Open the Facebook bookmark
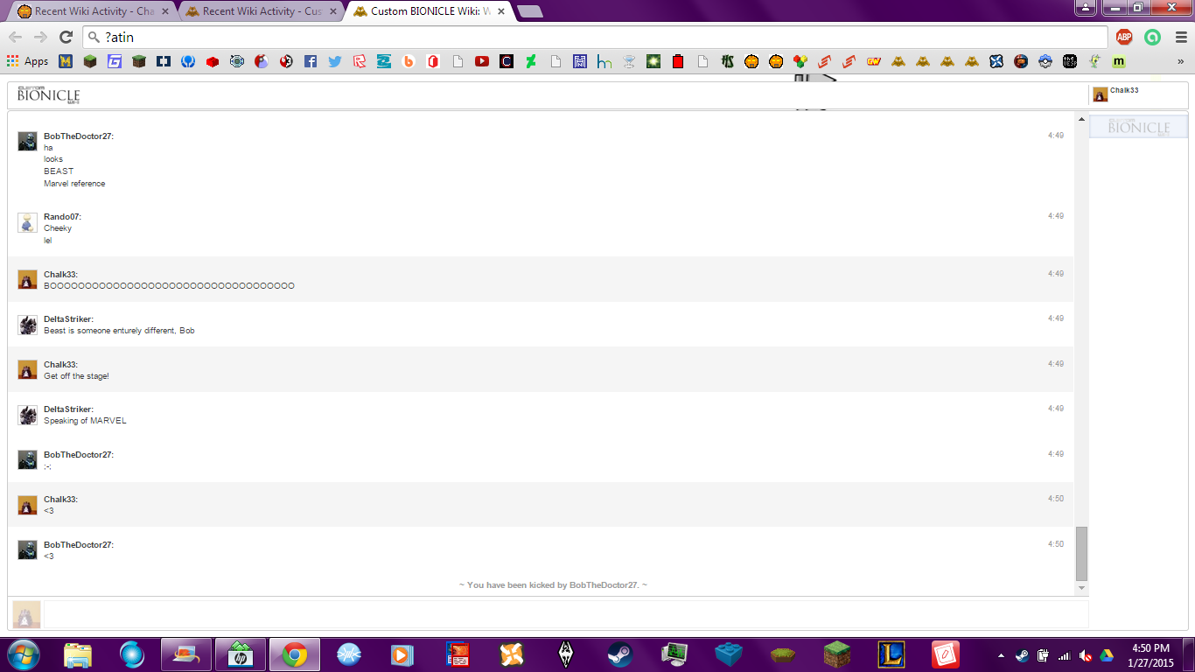The height and width of the screenshot is (672, 1195). 311,61
